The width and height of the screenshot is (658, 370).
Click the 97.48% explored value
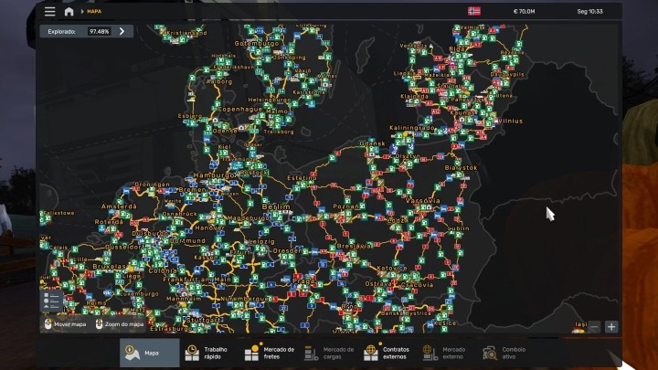click(x=99, y=31)
